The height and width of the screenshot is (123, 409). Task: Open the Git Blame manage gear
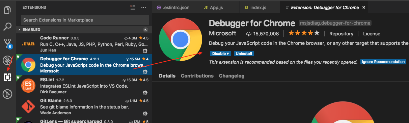point(145,113)
